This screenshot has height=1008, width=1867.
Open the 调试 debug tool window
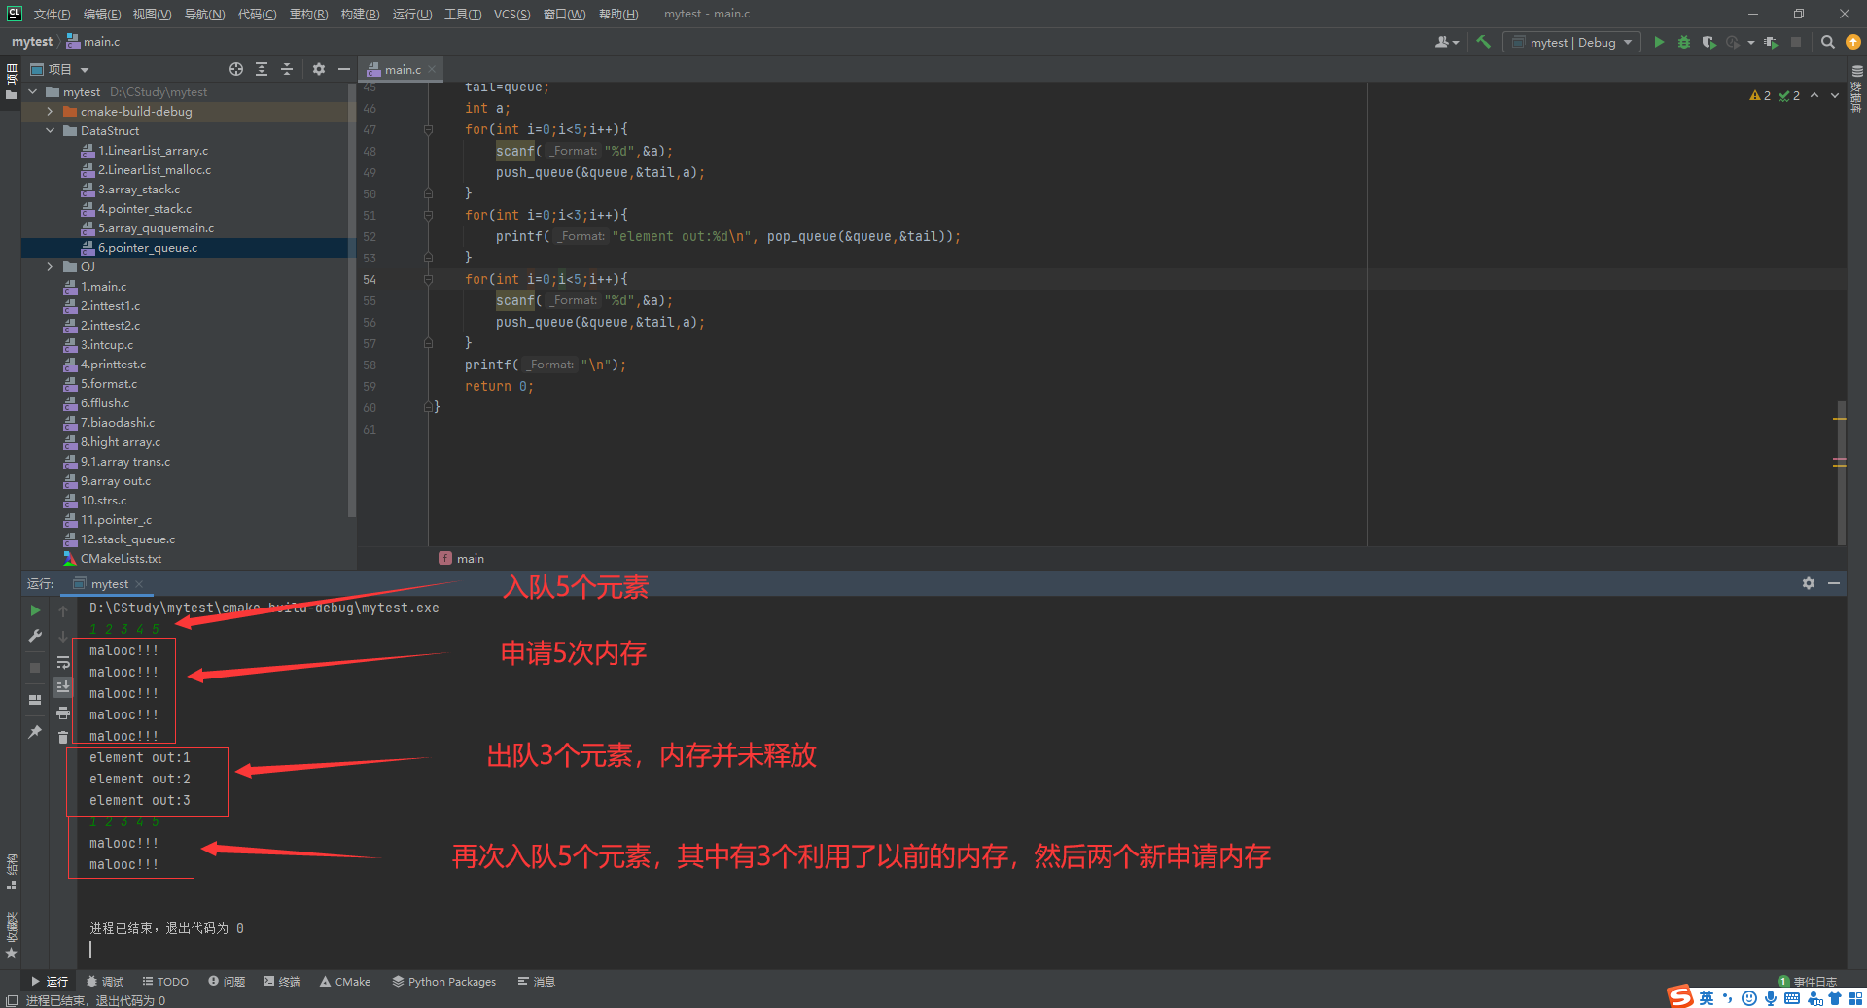tap(105, 981)
